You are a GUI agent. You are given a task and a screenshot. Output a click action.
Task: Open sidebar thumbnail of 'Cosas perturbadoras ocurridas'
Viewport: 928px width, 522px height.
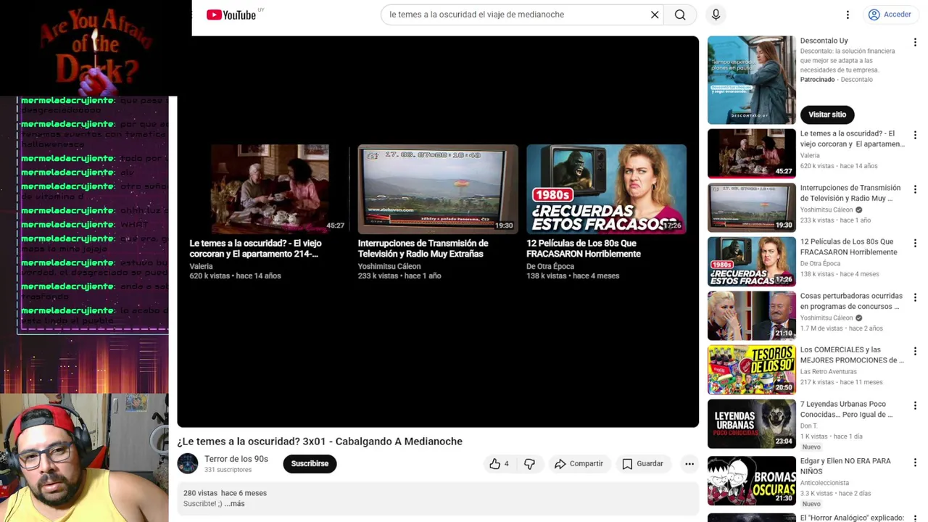(x=751, y=315)
